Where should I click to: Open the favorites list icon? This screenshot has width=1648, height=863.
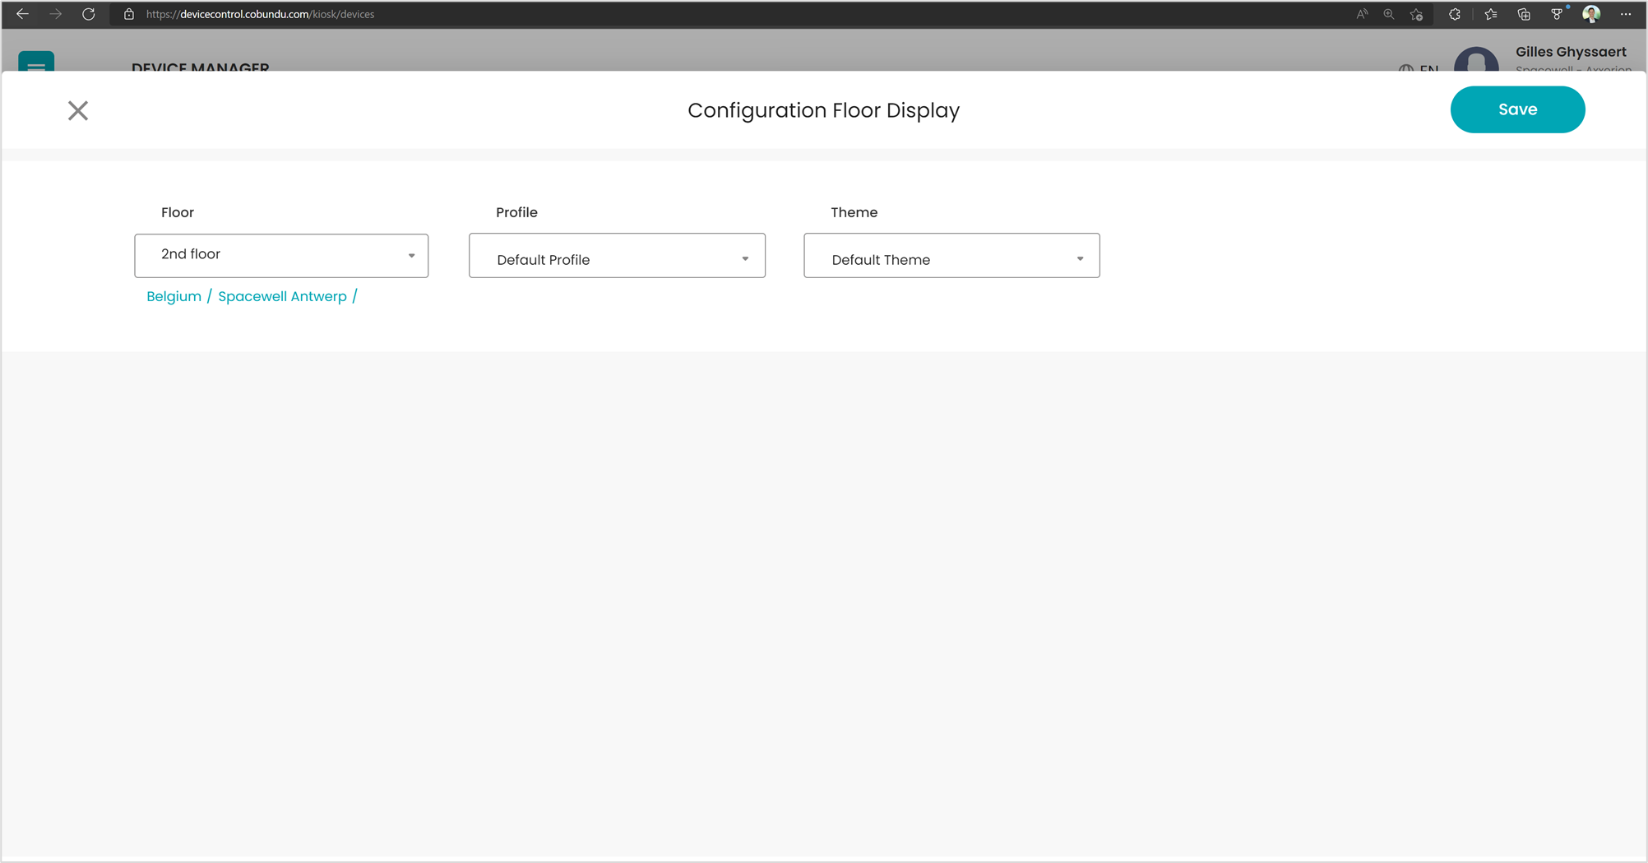tap(1491, 14)
